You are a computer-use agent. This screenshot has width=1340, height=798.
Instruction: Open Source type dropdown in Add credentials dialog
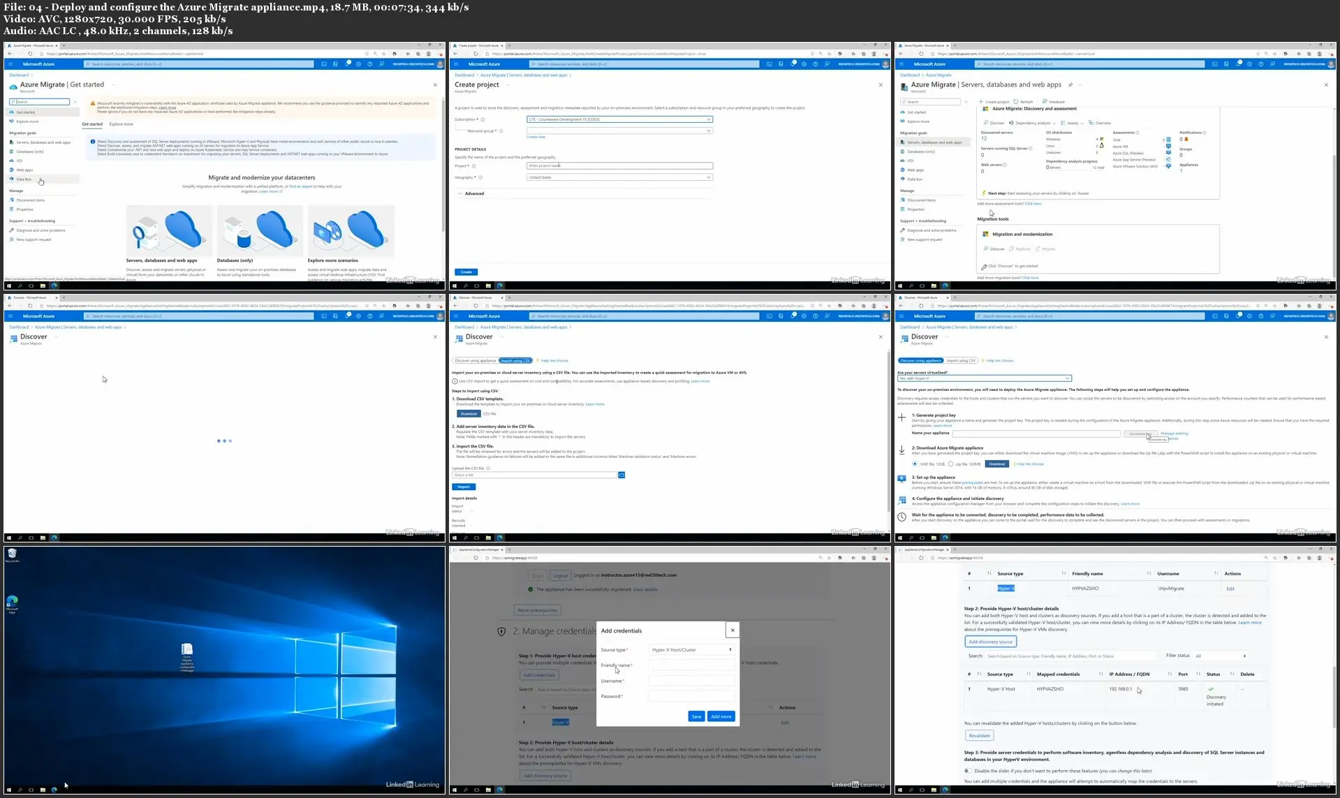pos(691,650)
